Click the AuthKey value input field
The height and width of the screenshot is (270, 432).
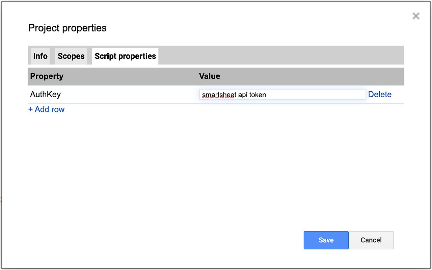tap(282, 95)
